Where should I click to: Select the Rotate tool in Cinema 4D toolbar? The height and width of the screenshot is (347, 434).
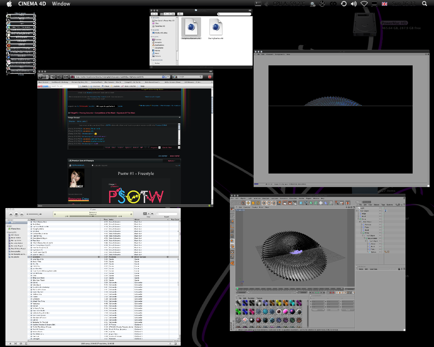pos(258,203)
